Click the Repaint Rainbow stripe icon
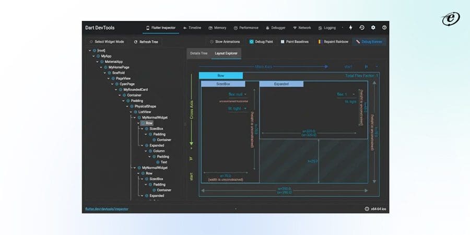 (x=320, y=42)
